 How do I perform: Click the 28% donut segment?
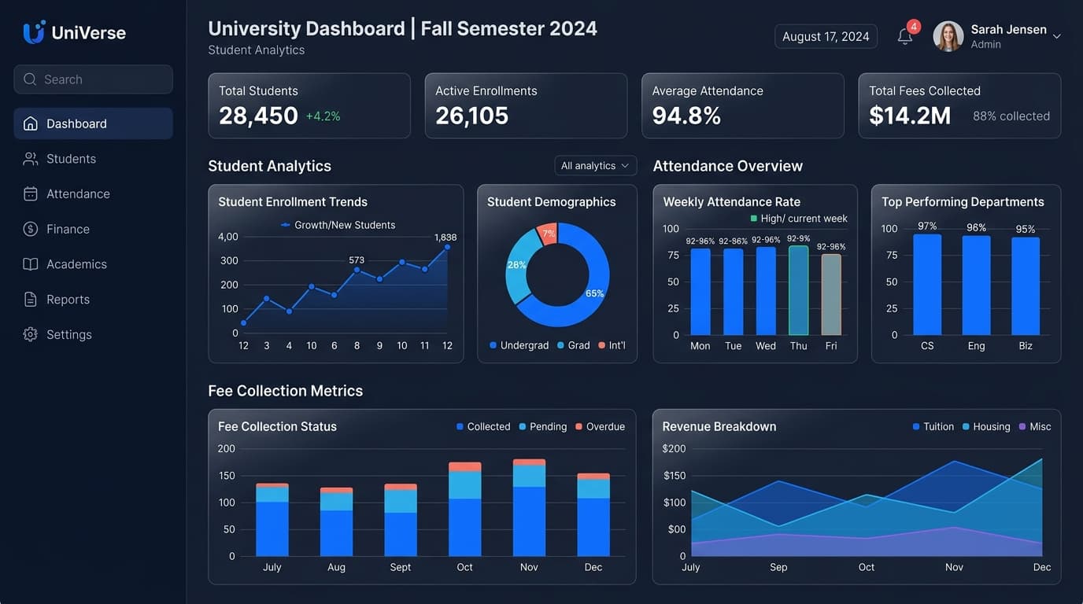point(516,266)
